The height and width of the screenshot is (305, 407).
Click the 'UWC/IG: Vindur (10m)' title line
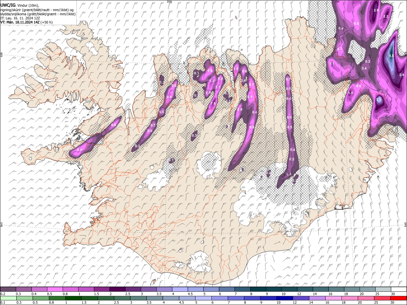pos(20,5)
